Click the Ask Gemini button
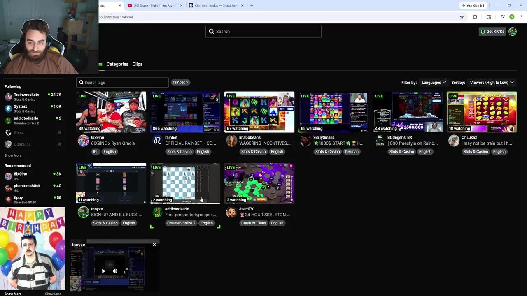 pyautogui.click(x=473, y=5)
